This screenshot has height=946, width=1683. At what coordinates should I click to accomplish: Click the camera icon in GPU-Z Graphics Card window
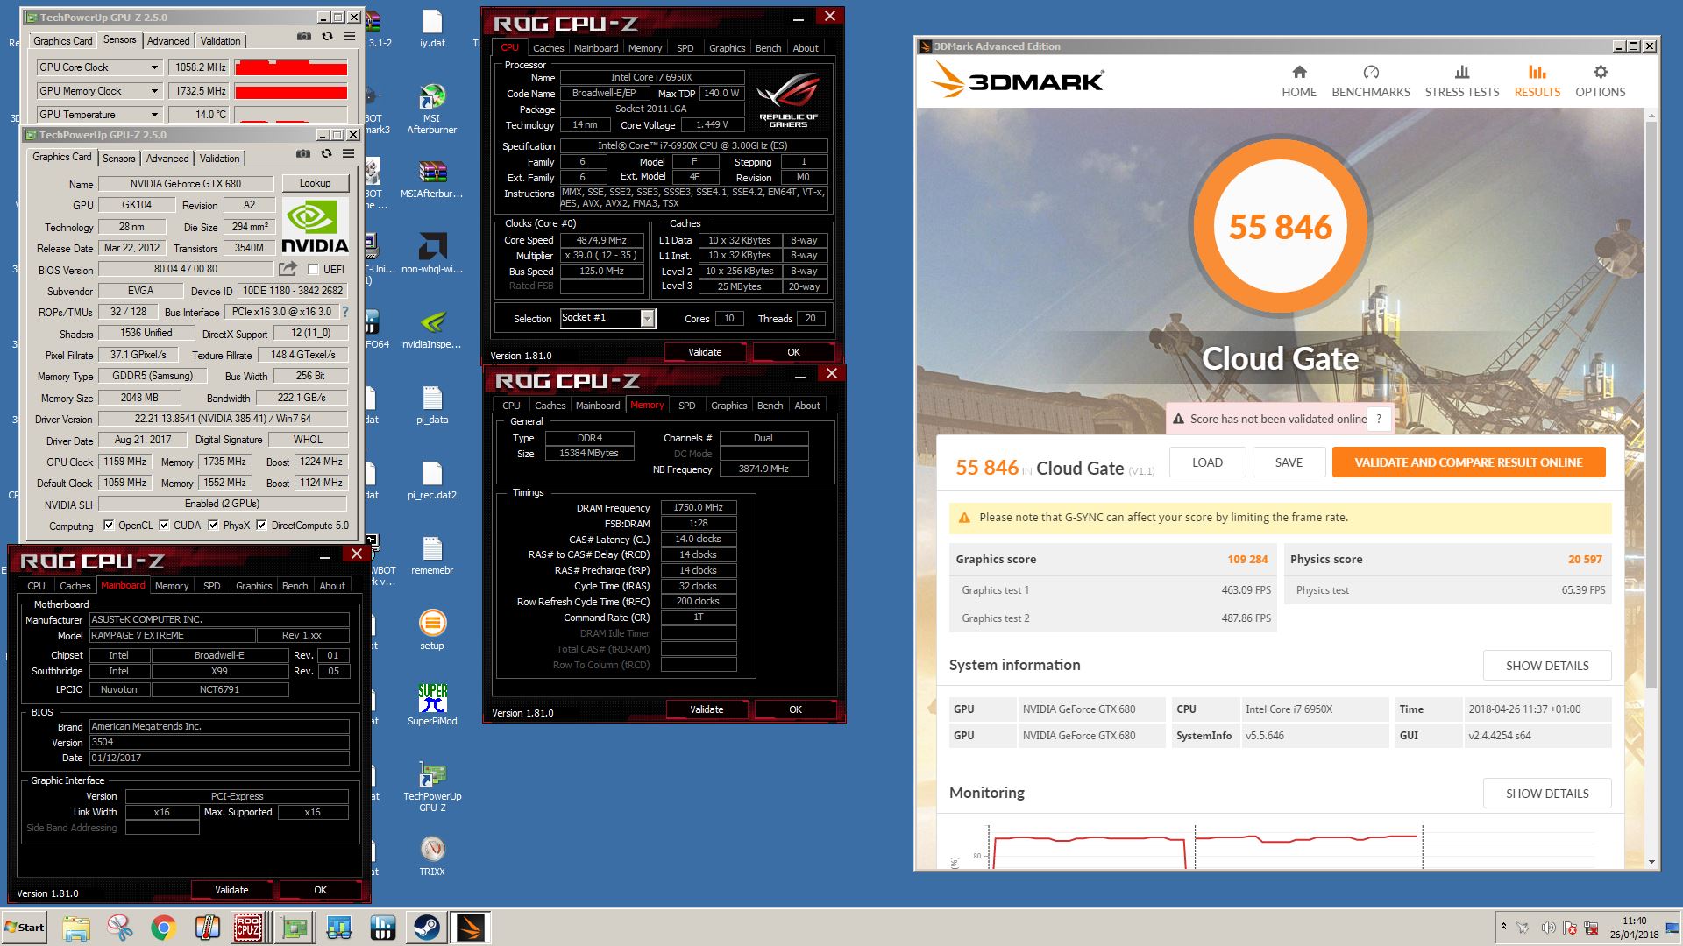tap(302, 154)
